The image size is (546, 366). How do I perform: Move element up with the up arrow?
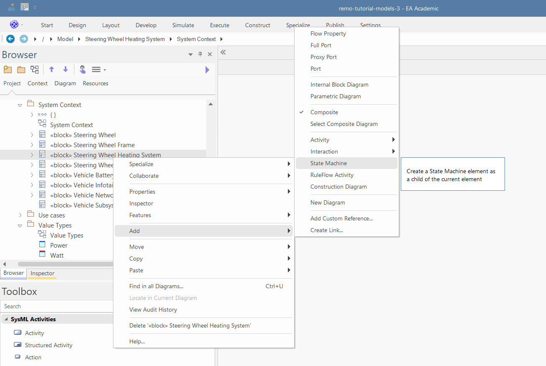click(52, 69)
